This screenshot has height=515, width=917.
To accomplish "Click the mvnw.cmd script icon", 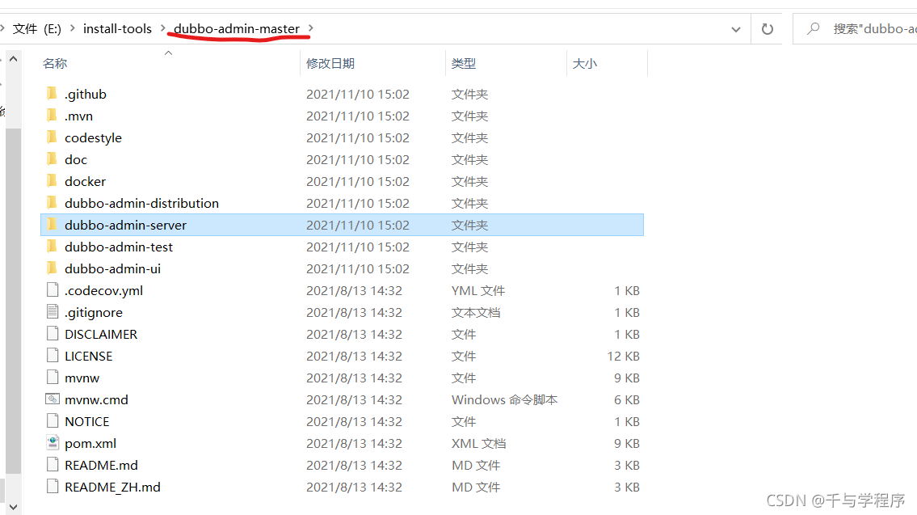I will [x=53, y=399].
